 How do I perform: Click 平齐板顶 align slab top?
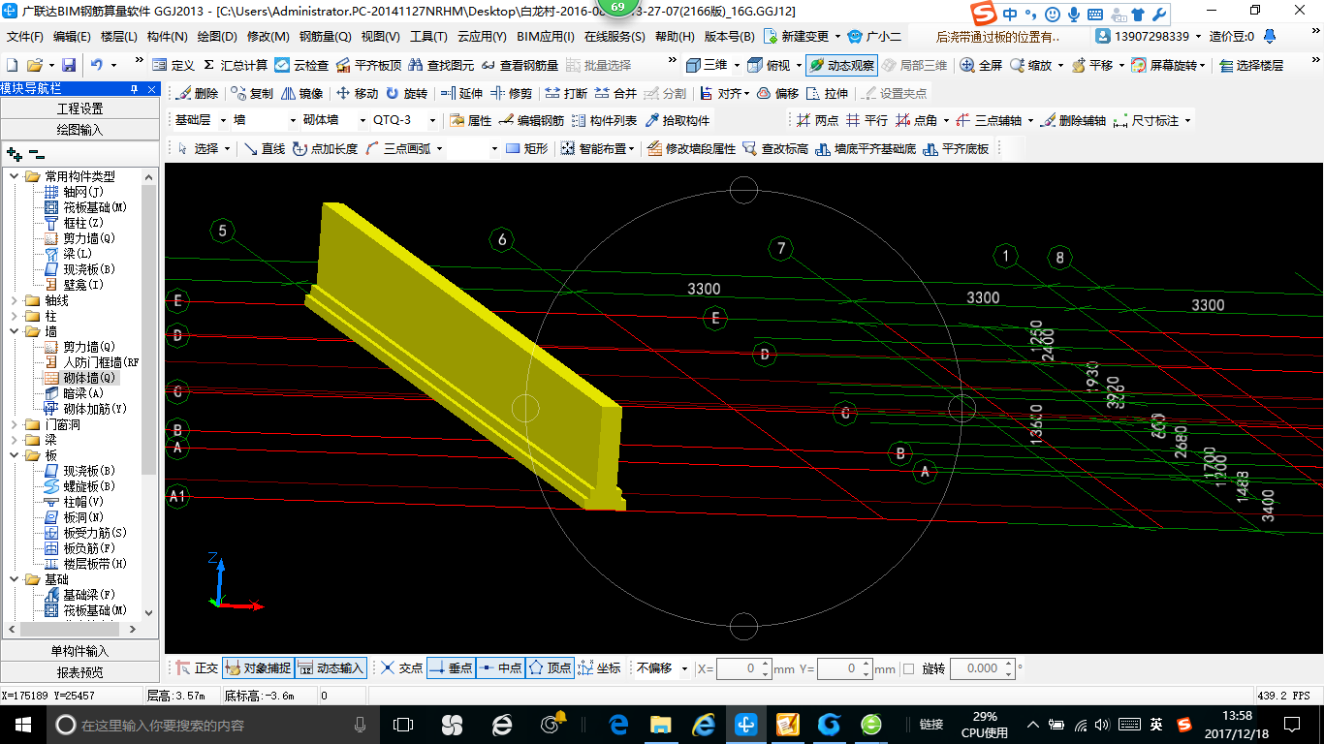[368, 65]
